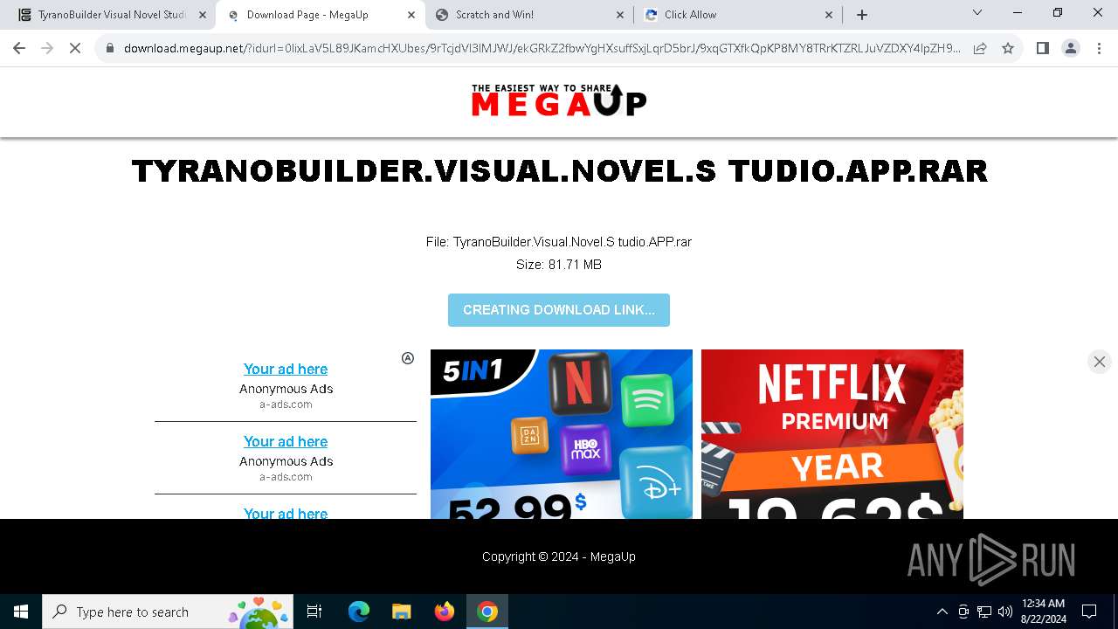
Task: Go back to the previous page
Action: (19, 48)
